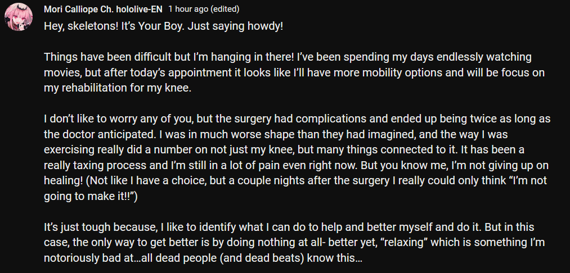The height and width of the screenshot is (273, 570).
Task: Click the phrase "the doctor anticipated"
Action: 99,135
